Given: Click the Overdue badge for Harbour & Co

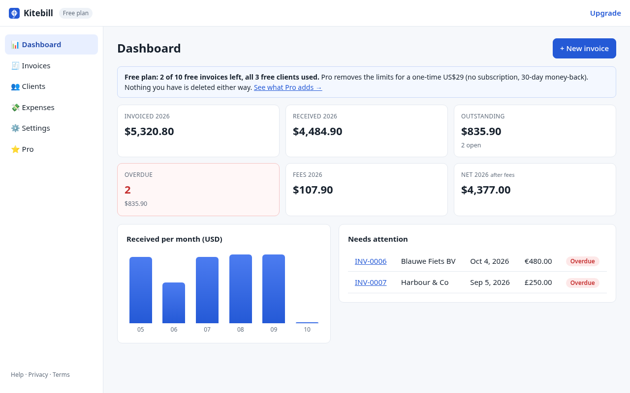Looking at the screenshot, I should tap(583, 283).
